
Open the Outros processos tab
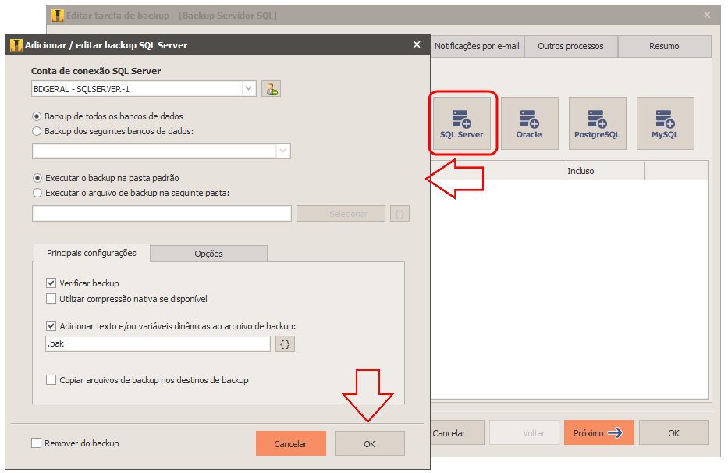coord(570,46)
